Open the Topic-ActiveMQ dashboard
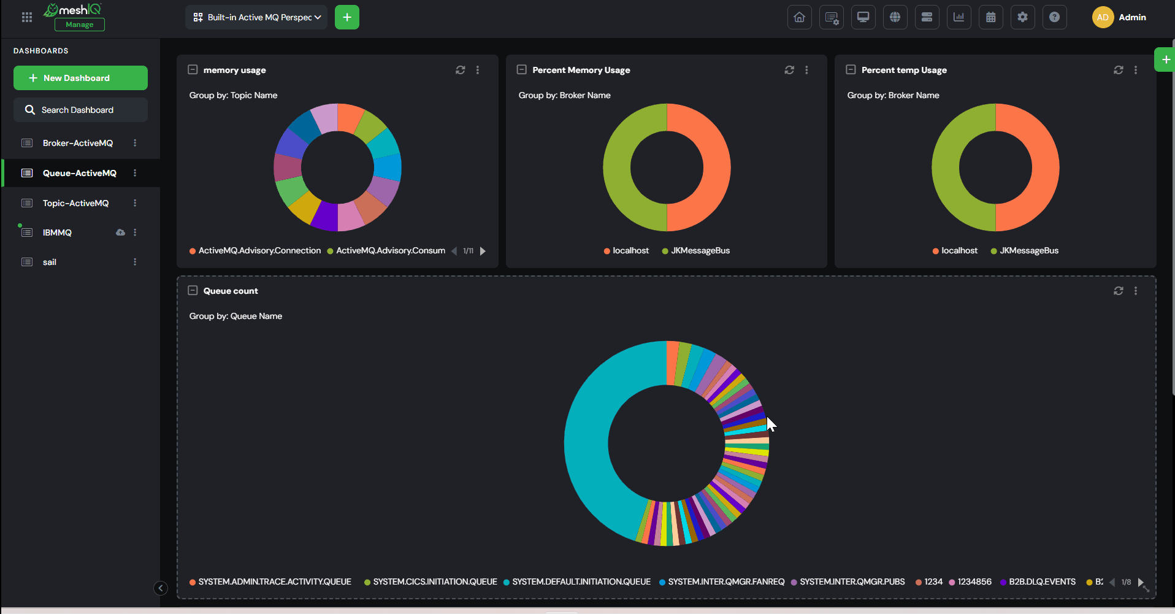This screenshot has height=614, width=1175. [75, 203]
